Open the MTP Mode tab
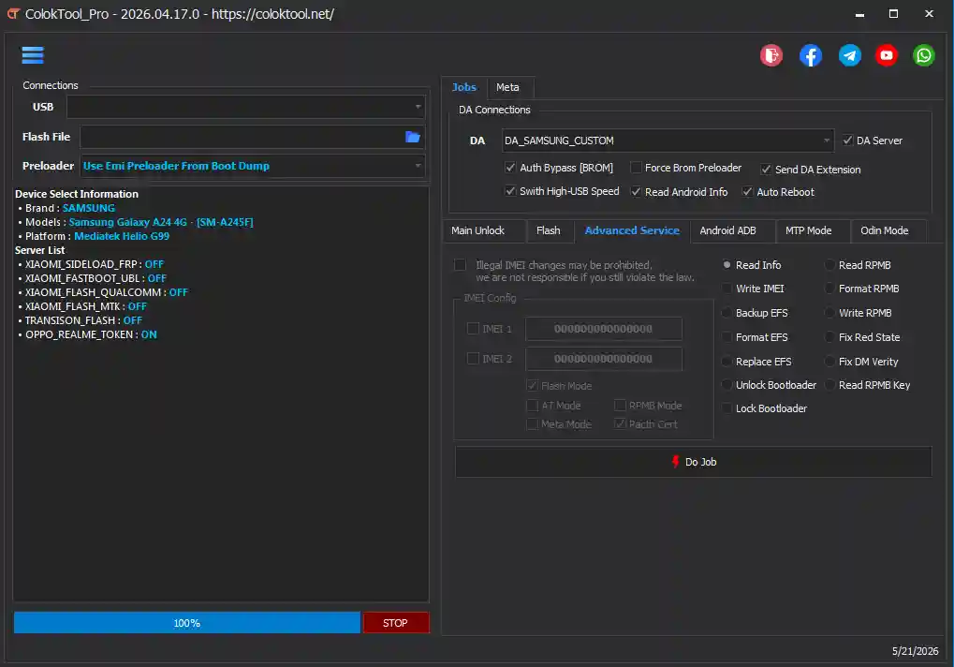This screenshot has height=667, width=954. click(808, 230)
